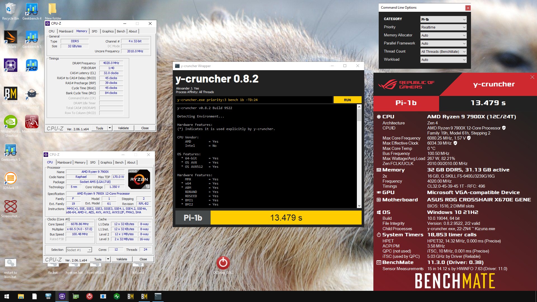
Task: Click Validate in the upper CPU-Z window
Action: pos(123,128)
